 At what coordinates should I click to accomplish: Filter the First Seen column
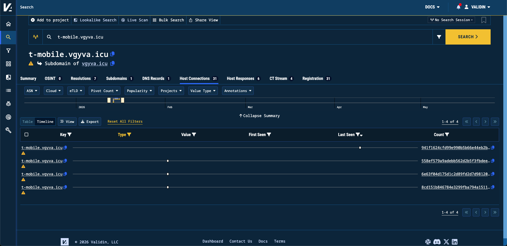(x=269, y=134)
